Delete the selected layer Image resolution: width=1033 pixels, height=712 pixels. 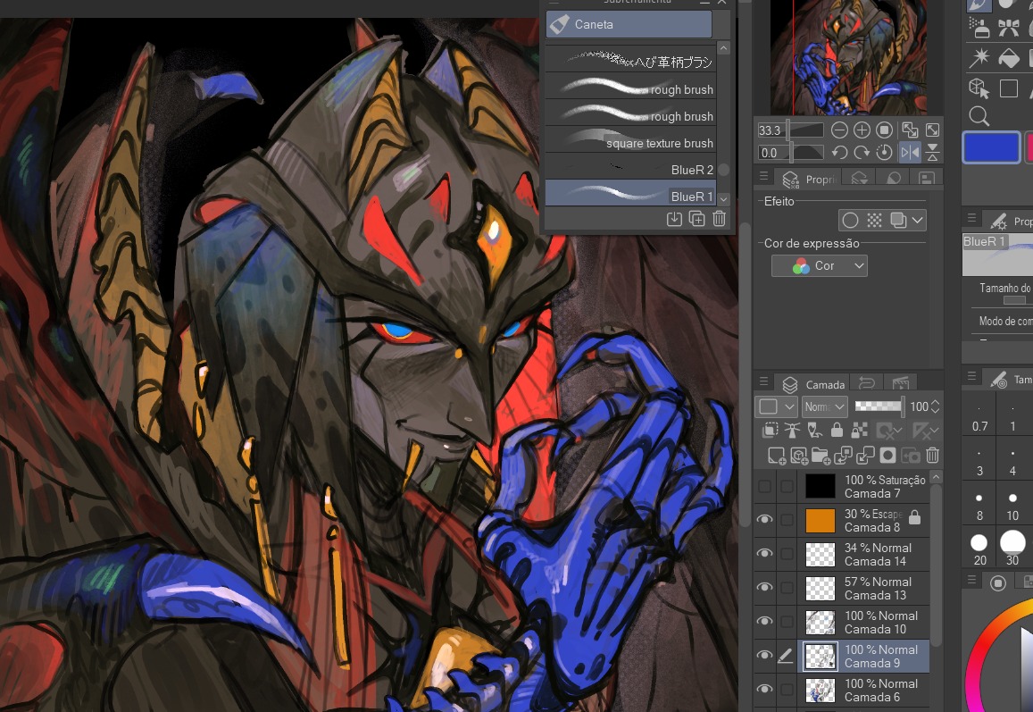pyautogui.click(x=932, y=456)
